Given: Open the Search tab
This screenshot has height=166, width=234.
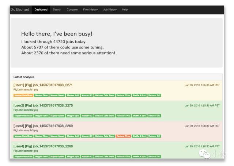Looking at the screenshot, I should [57, 10].
